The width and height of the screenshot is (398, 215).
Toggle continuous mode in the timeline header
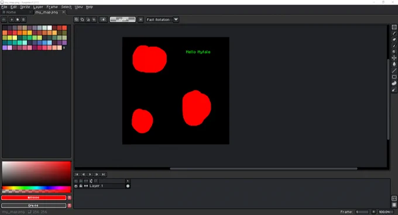click(86, 181)
